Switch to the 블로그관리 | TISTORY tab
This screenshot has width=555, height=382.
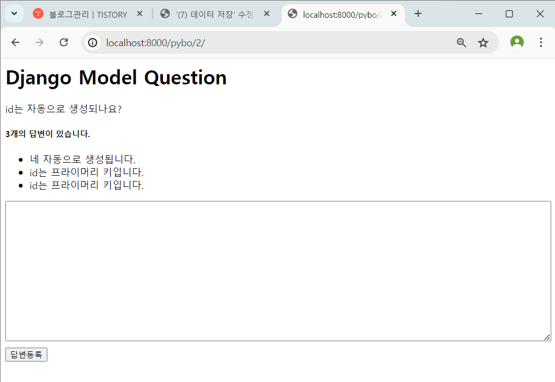coord(88,15)
